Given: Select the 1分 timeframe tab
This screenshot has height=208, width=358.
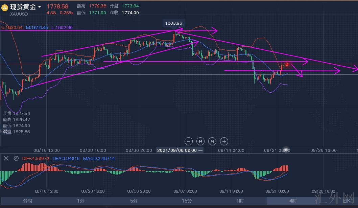Looking at the screenshot, I should [x=80, y=201].
